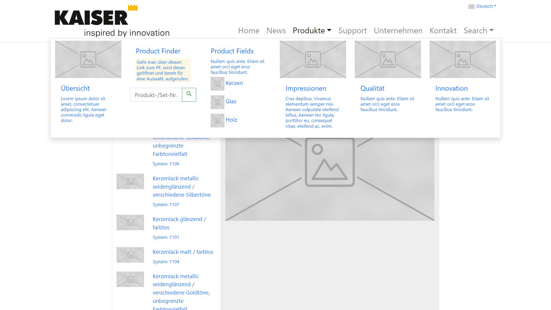Screen dimensions: 551x310
Task: Go to the Support menu item
Action: 352,30
